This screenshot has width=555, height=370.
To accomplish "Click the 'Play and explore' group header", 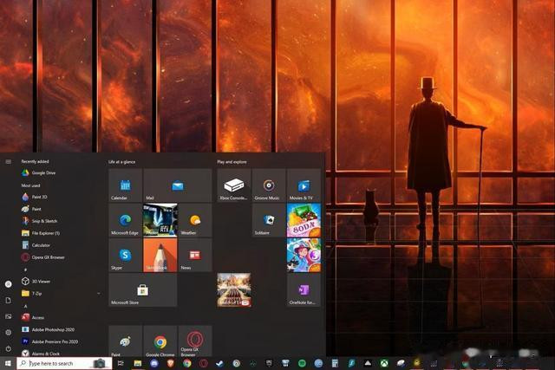I will 232,162.
